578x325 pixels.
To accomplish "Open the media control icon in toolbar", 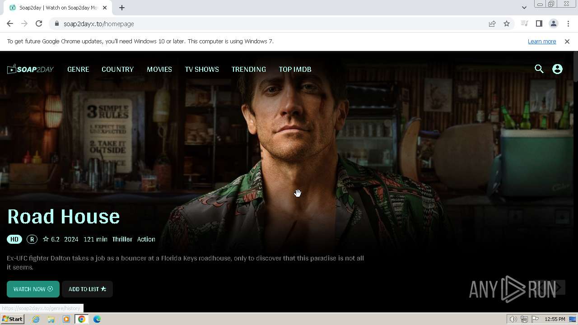I will click(x=524, y=23).
